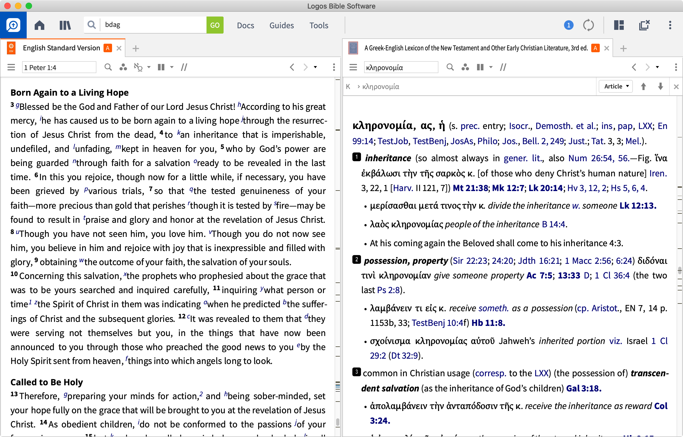This screenshot has width=683, height=437.
Task: Open the Library icon
Action: [65, 25]
